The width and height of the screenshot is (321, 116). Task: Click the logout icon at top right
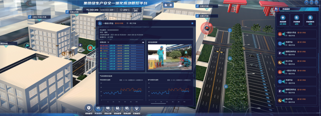coord(316,2)
